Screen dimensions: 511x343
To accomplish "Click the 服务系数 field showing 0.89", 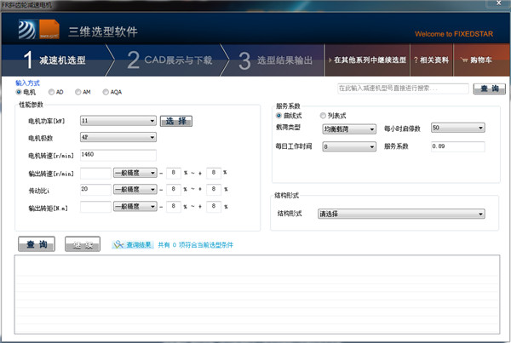I will (458, 146).
